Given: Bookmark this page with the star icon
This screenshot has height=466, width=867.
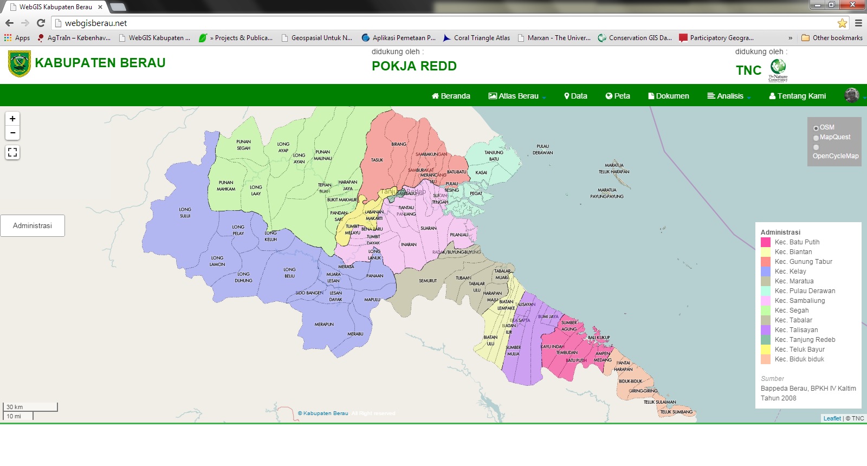Looking at the screenshot, I should [x=842, y=23].
